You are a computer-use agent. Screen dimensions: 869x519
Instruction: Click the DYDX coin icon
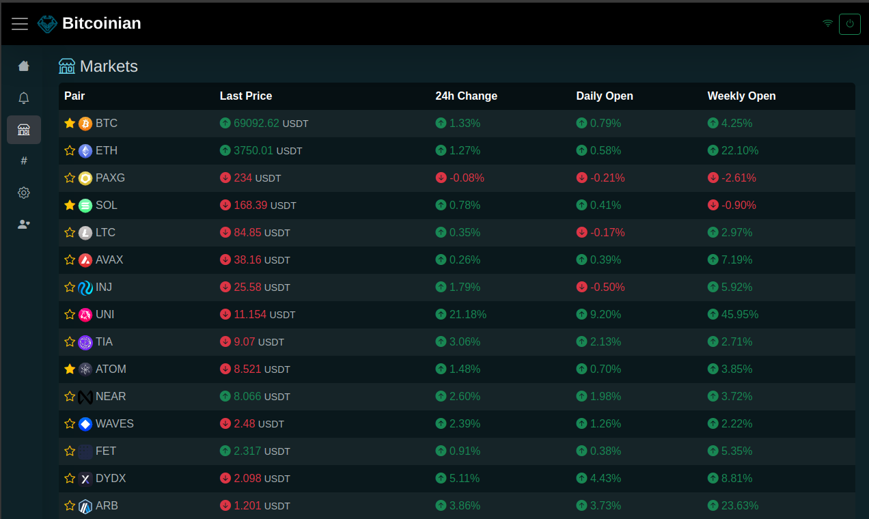[x=85, y=479]
